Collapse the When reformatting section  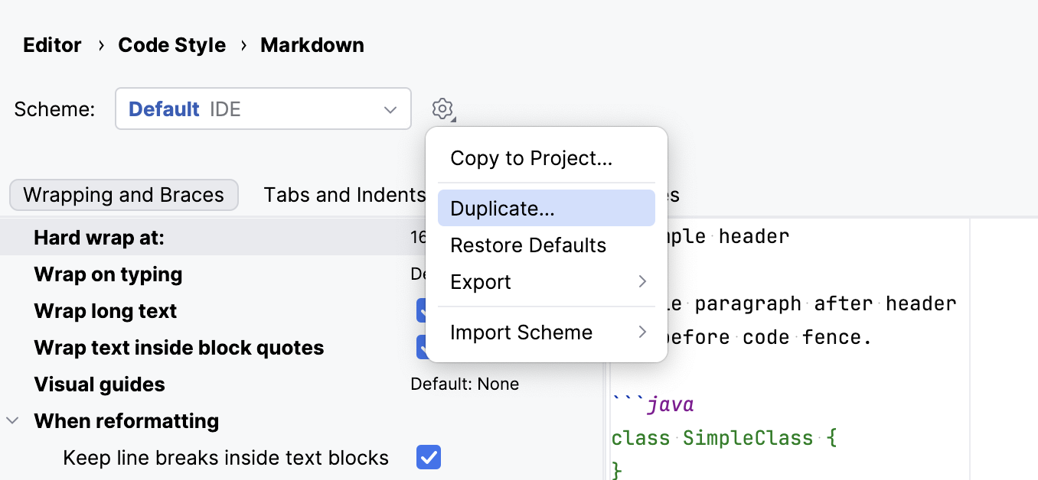12,420
